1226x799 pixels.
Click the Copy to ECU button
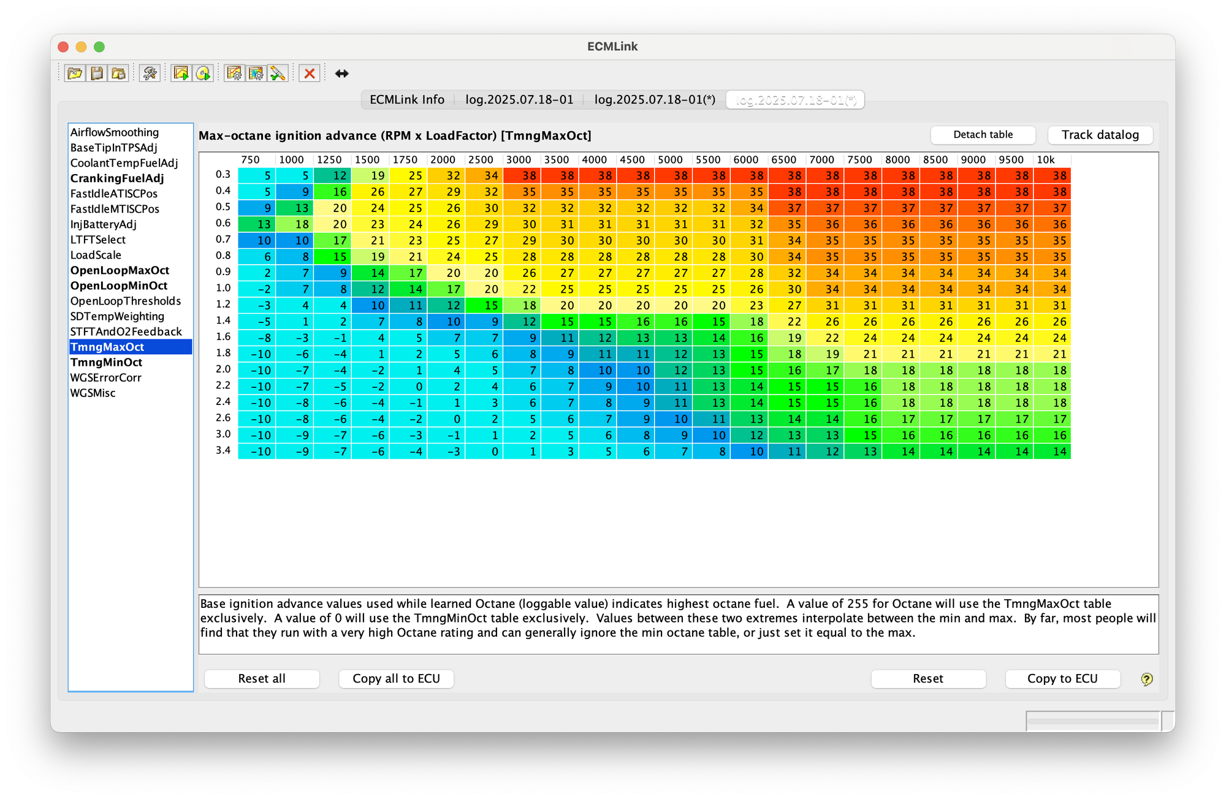1063,679
